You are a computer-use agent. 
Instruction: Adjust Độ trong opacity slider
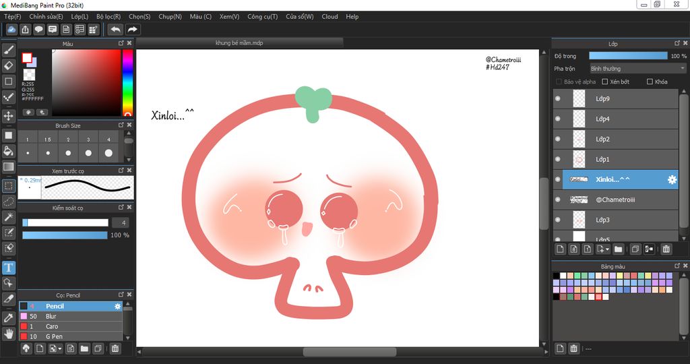click(628, 56)
